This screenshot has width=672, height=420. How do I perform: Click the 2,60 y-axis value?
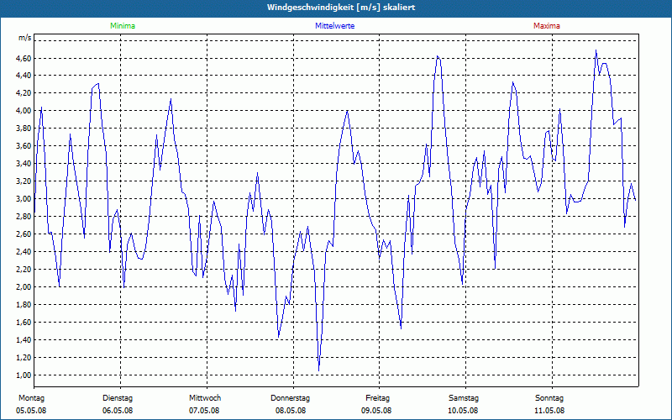click(x=25, y=234)
